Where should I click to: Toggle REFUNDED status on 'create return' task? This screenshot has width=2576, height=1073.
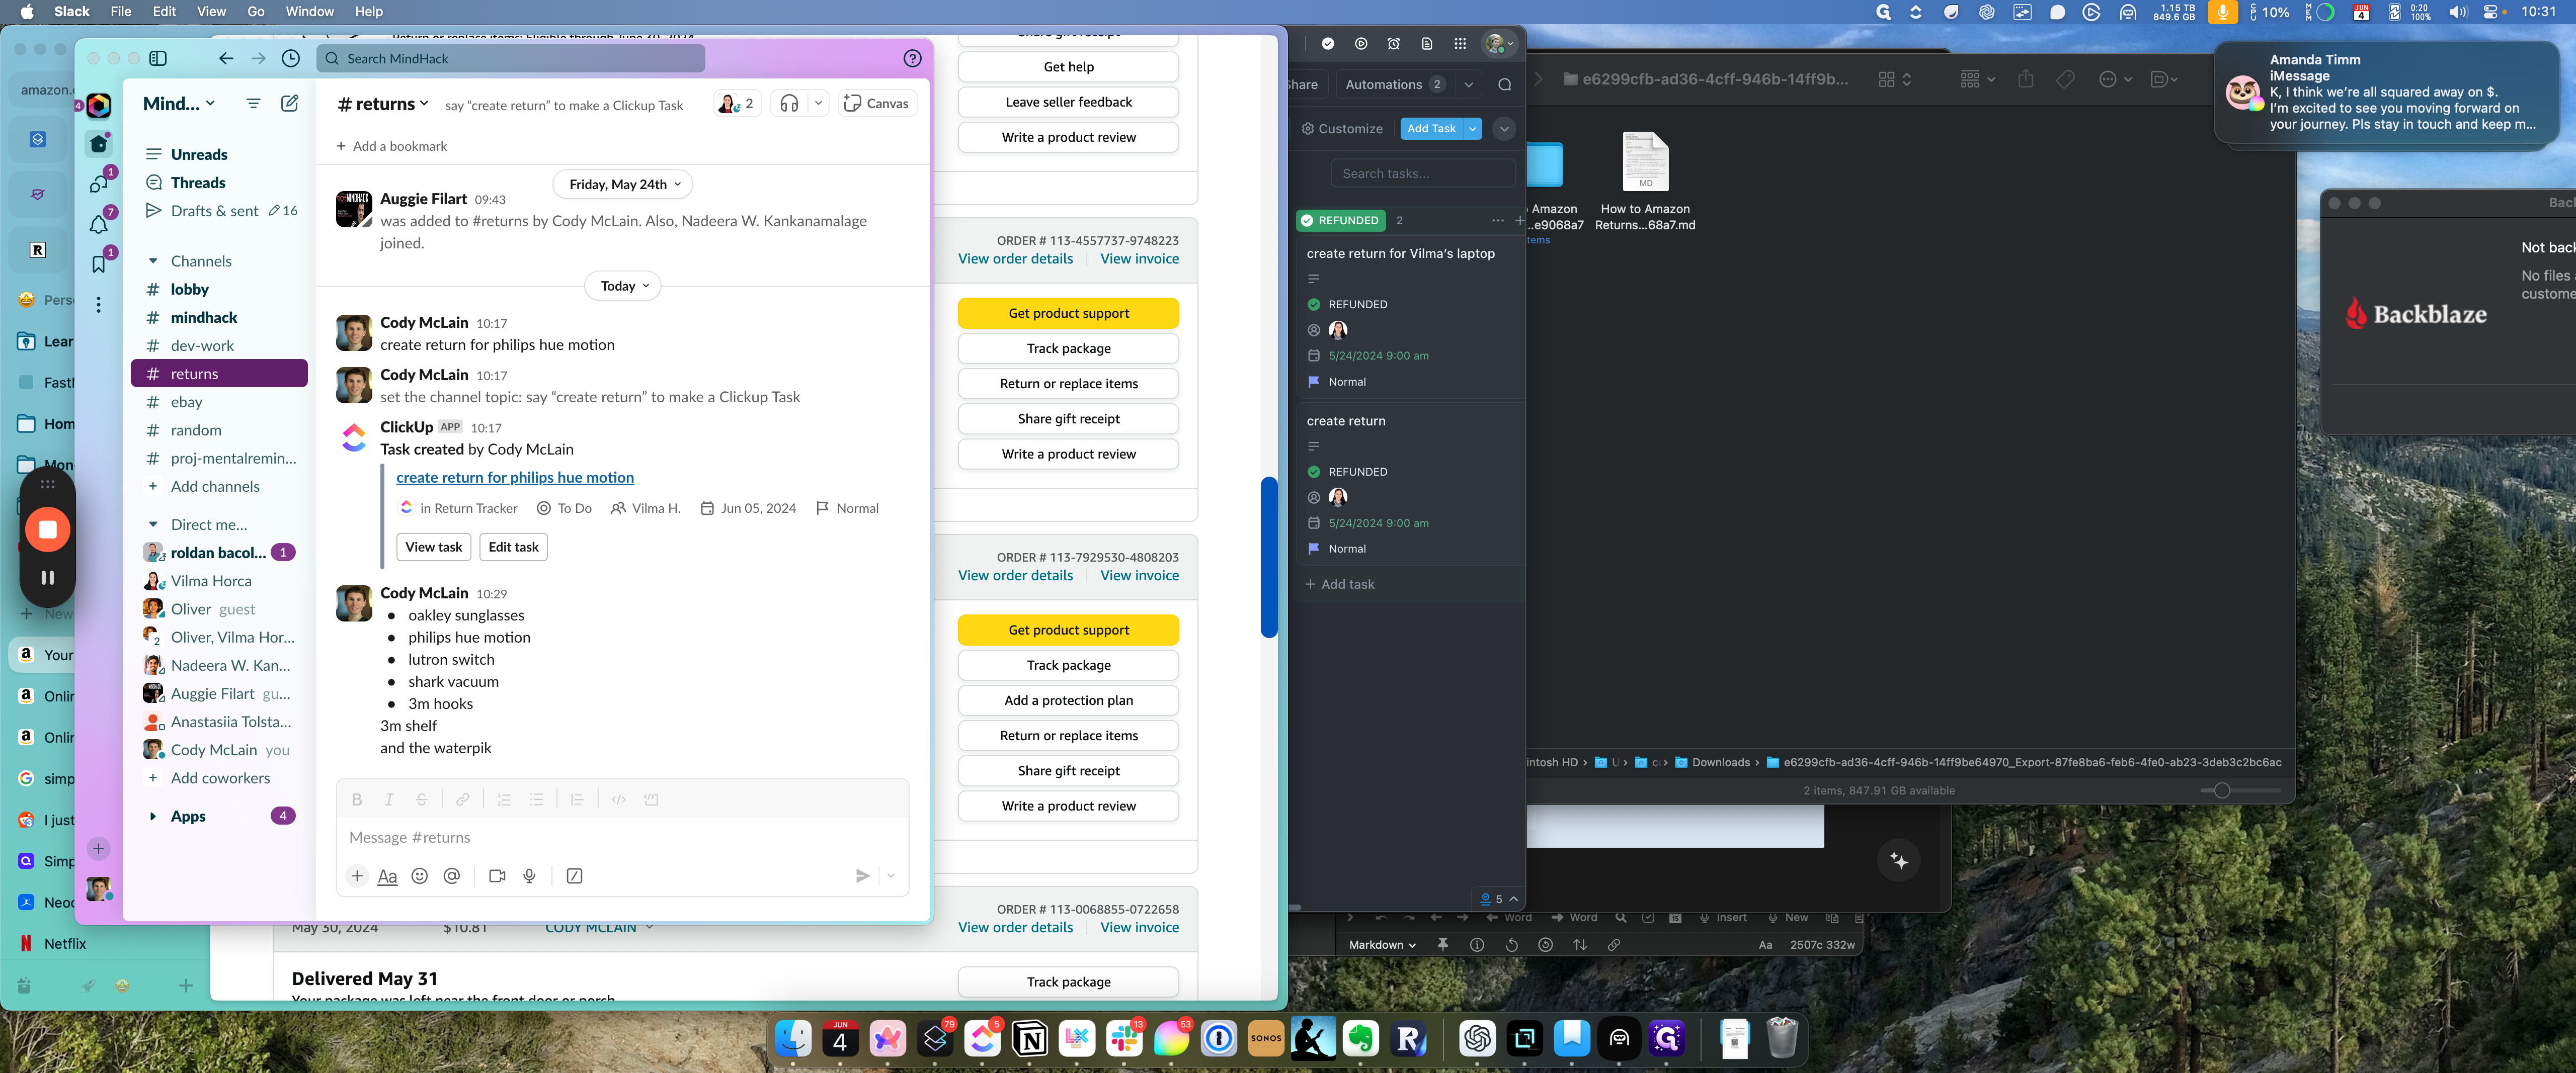[x=1314, y=472]
